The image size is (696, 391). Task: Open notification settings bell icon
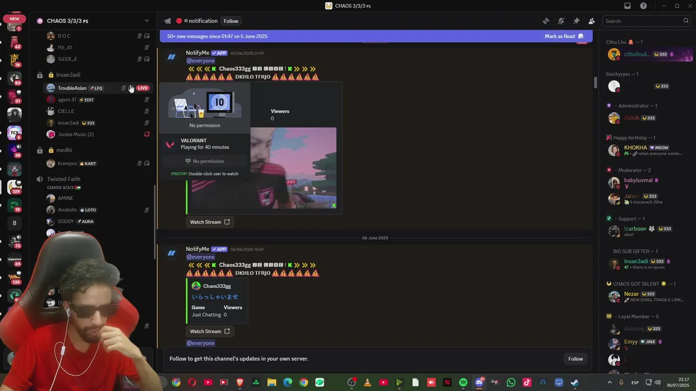click(561, 21)
